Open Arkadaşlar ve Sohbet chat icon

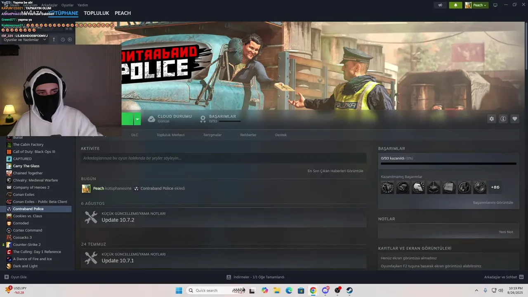[x=521, y=277]
